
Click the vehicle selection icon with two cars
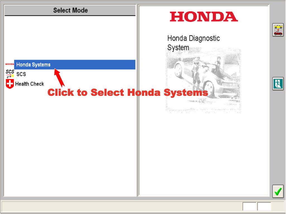pyautogui.click(x=278, y=30)
